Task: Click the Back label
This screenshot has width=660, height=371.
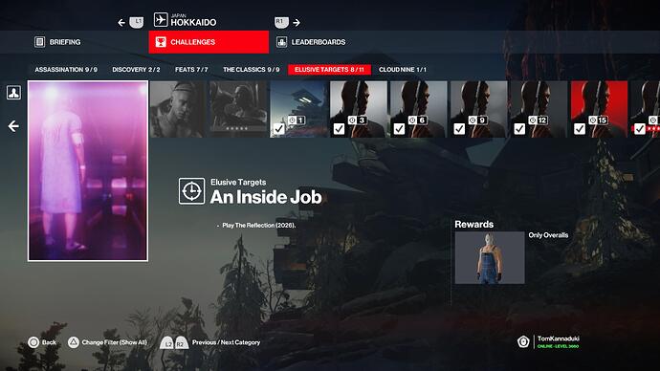Action: [x=49, y=342]
